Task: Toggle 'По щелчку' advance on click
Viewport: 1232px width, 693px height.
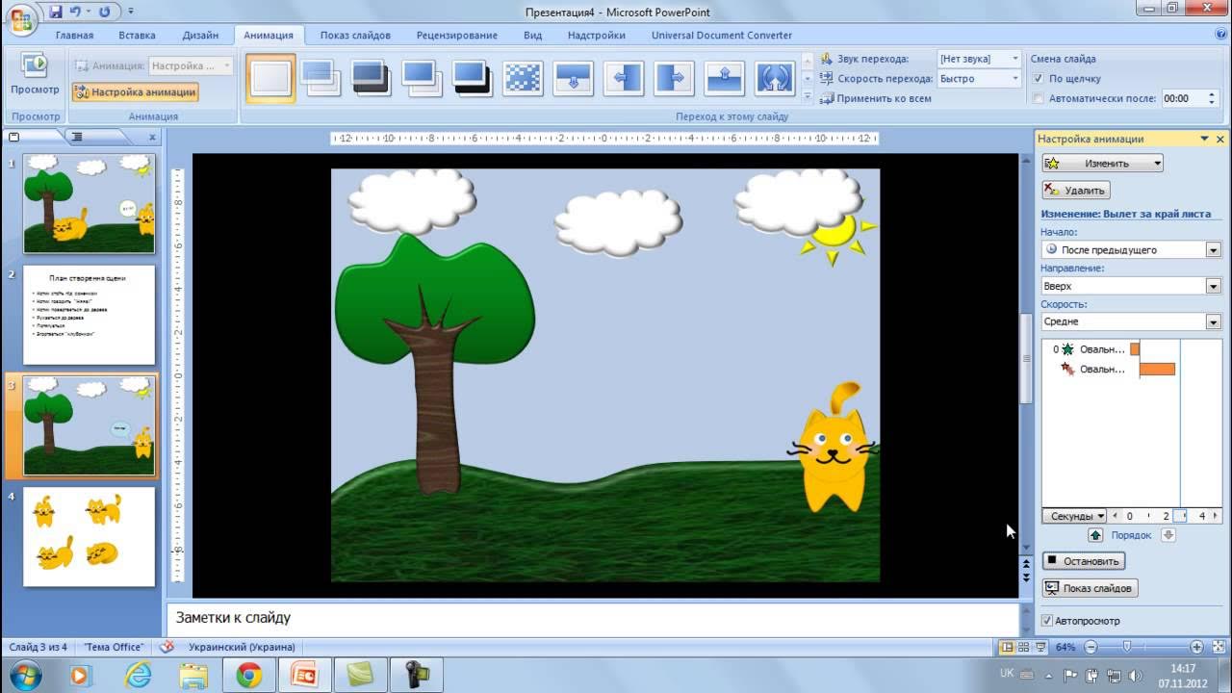Action: click(x=1038, y=79)
